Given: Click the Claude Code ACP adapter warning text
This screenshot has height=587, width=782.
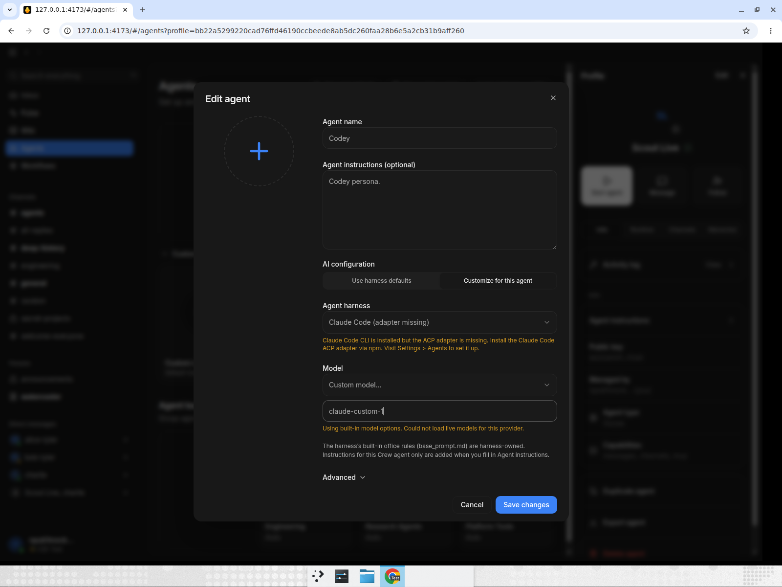Looking at the screenshot, I should point(438,344).
